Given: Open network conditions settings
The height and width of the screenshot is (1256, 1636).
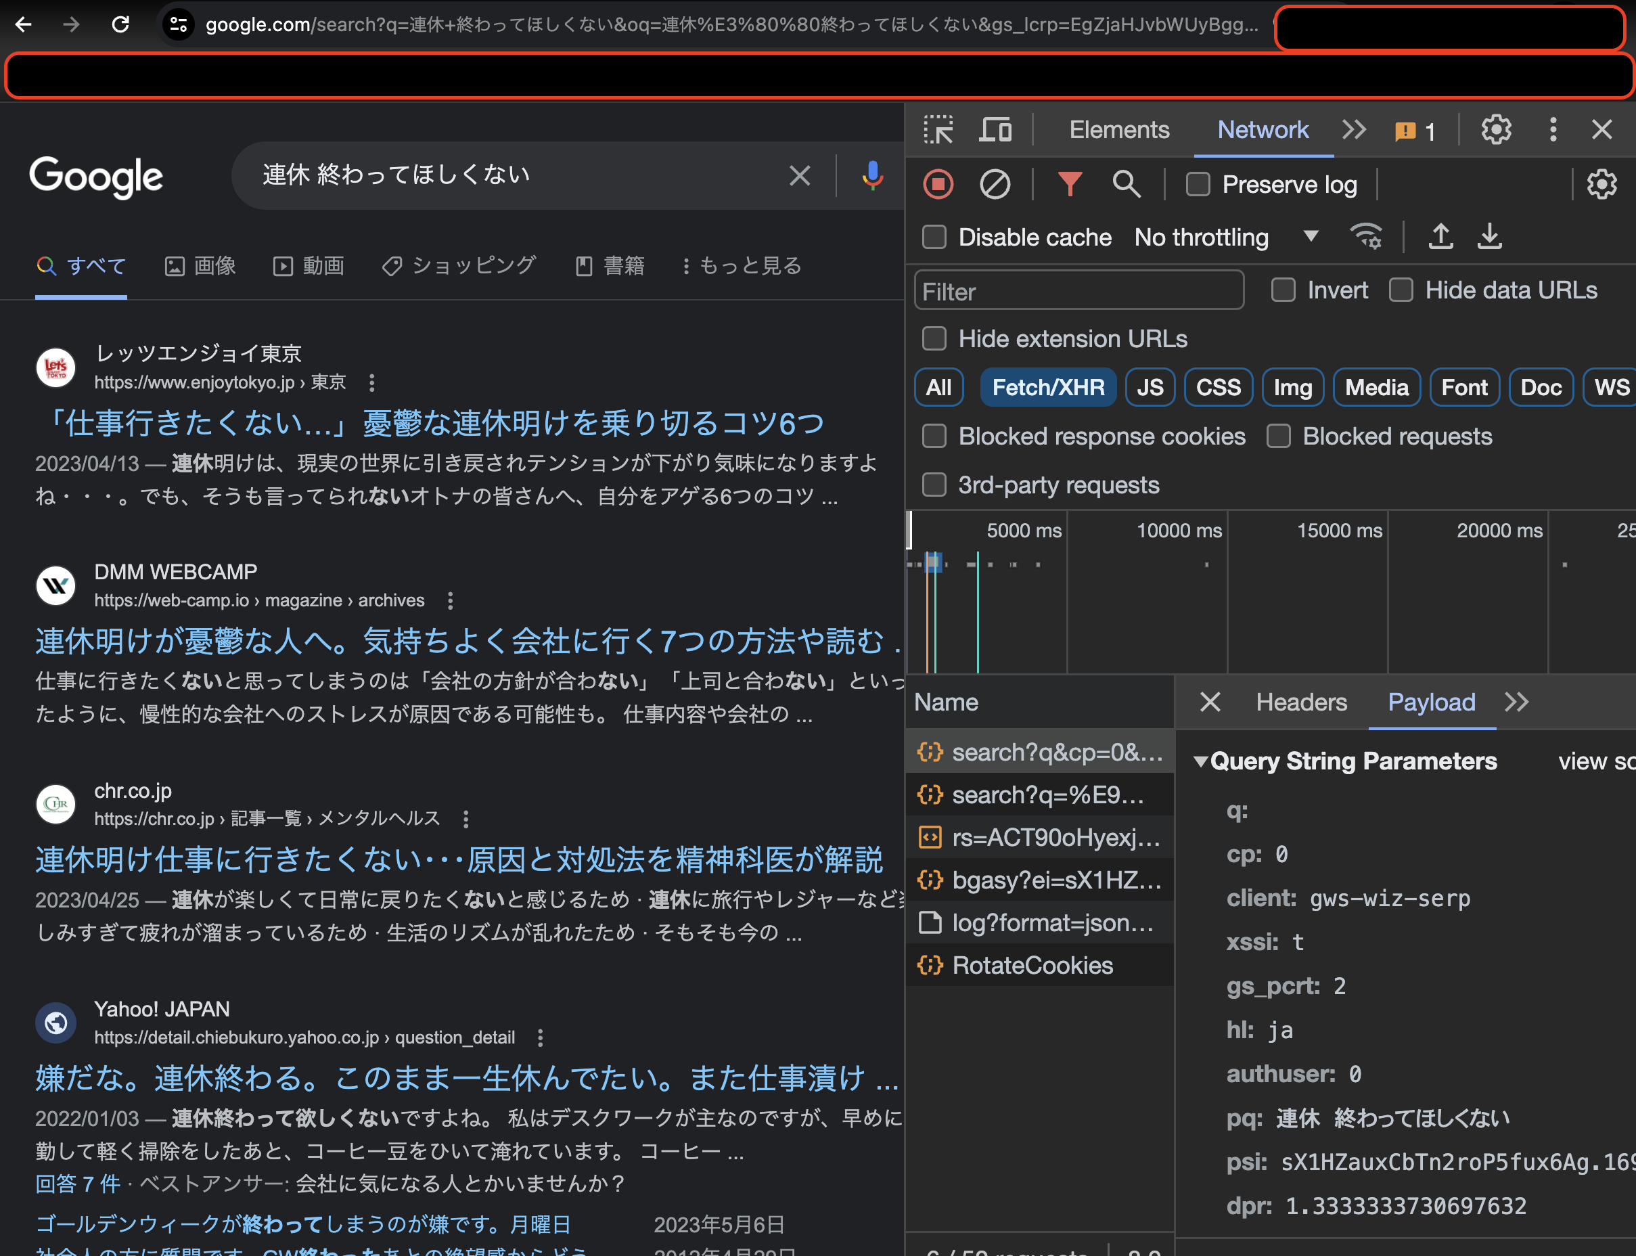Looking at the screenshot, I should click(1367, 236).
